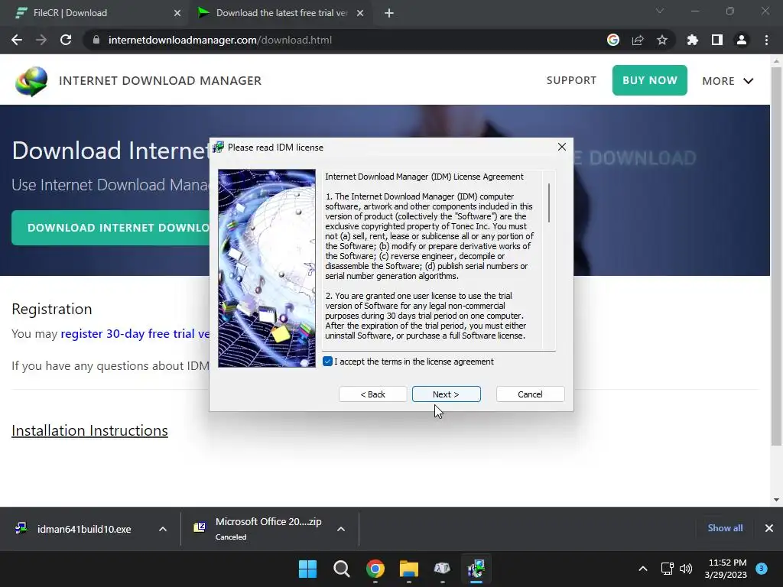This screenshot has width=783, height=587.
Task: Click the IDM logo in site header
Action: pyautogui.click(x=31, y=81)
